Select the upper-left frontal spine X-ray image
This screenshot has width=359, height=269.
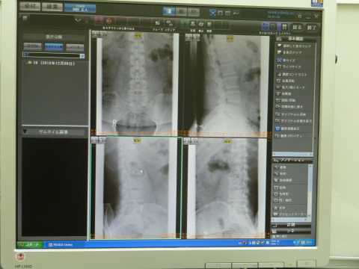(135, 82)
